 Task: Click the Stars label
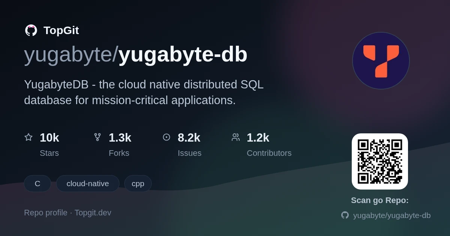click(49, 153)
